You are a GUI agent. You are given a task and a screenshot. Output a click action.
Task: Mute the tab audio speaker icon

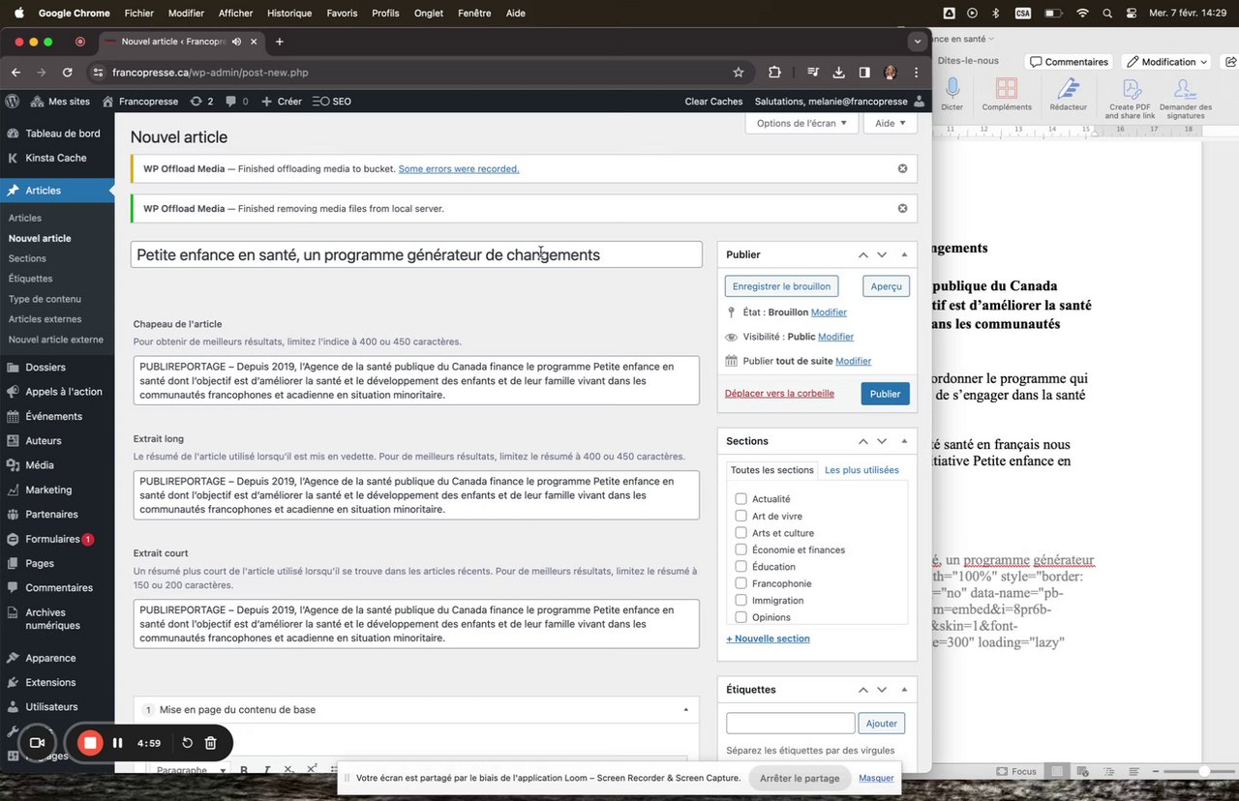point(237,42)
